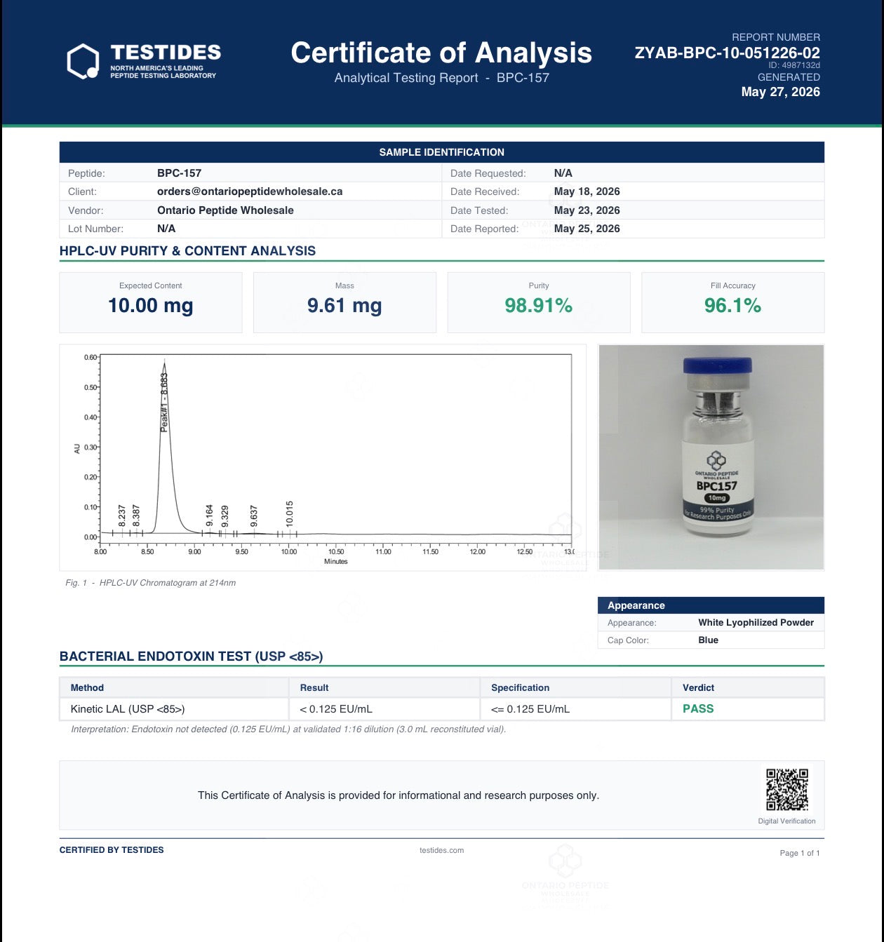This screenshot has width=884, height=942.
Task: Click the Fig. 1 chromatogram caption
Action: 150,583
